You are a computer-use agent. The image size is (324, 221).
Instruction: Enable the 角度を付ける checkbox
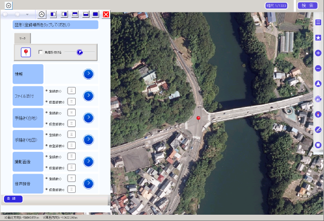(41, 52)
